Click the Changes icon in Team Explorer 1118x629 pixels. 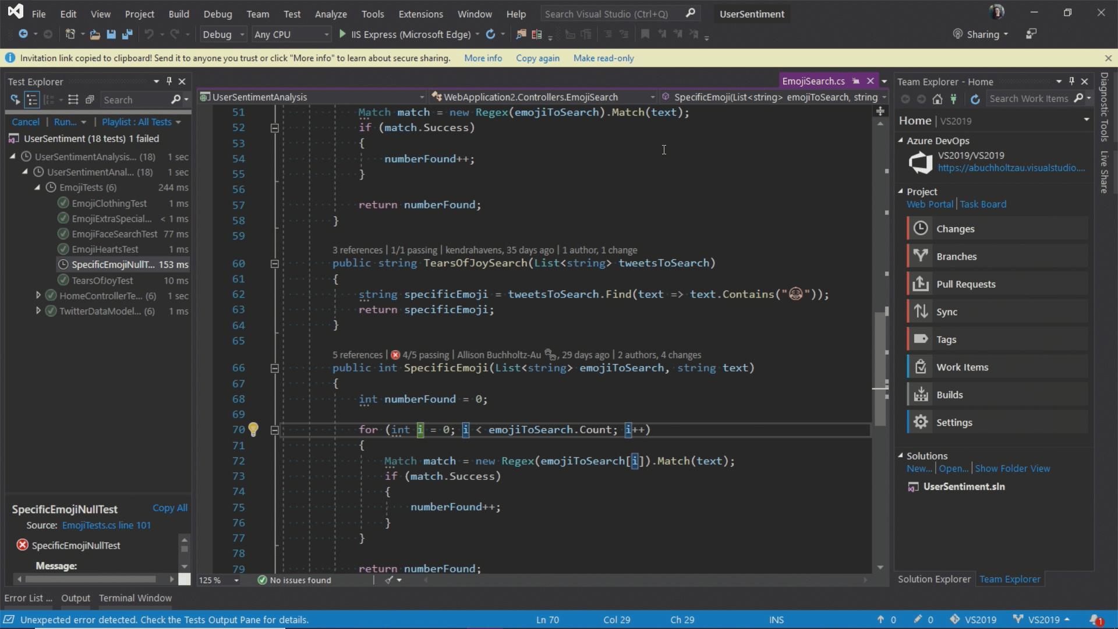(x=921, y=229)
